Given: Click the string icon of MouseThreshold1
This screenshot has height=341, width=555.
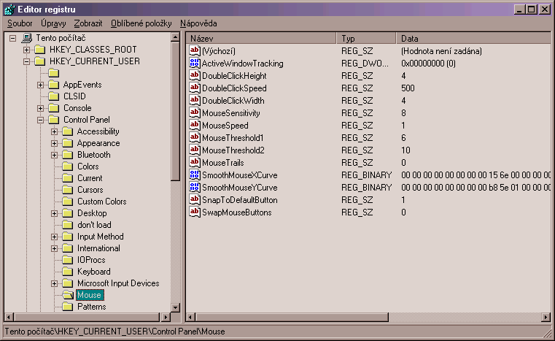Looking at the screenshot, I should pyautogui.click(x=195, y=137).
